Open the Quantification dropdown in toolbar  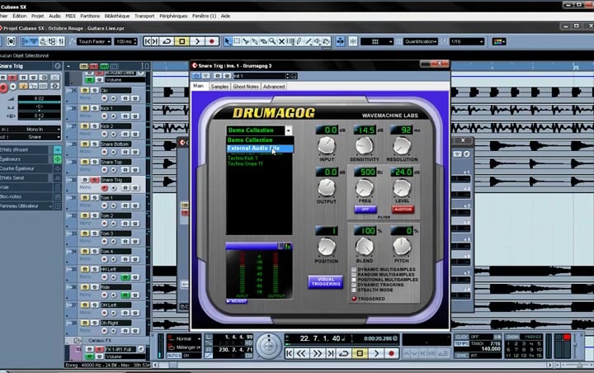pos(421,41)
